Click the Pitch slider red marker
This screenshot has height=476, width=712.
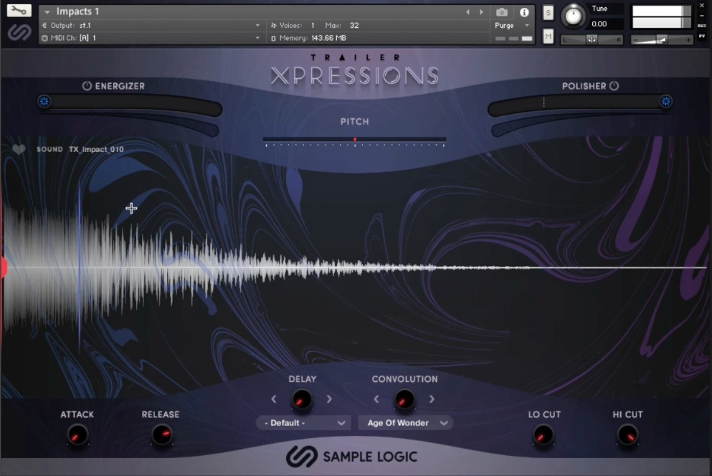coord(355,140)
